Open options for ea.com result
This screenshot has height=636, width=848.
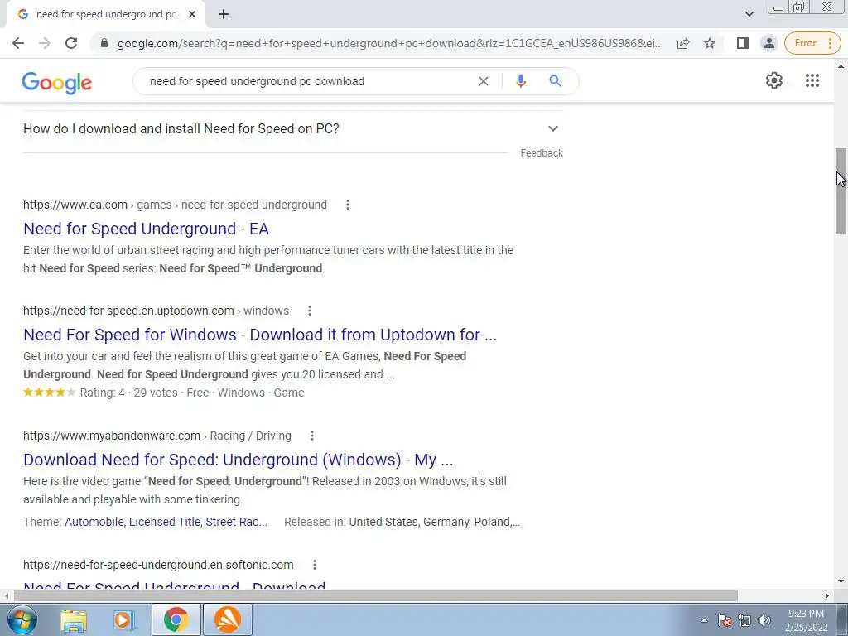347,205
